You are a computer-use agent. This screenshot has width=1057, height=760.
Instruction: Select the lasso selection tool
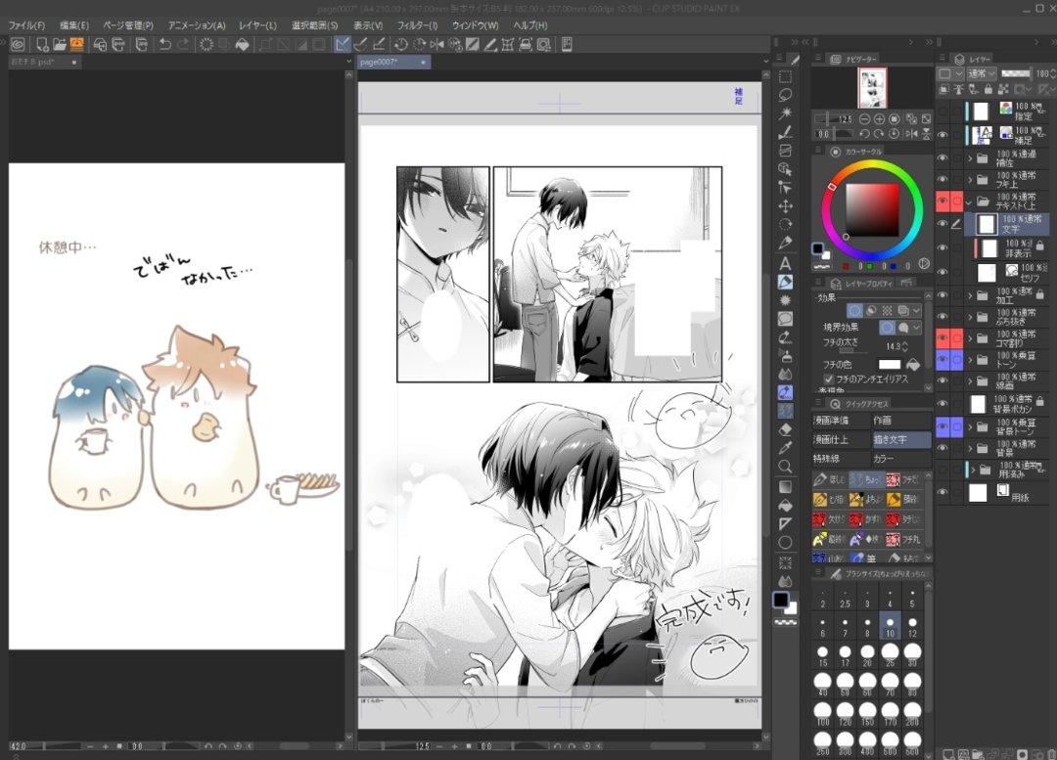click(x=785, y=95)
